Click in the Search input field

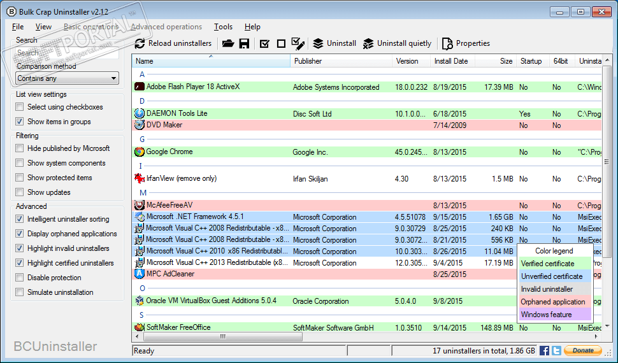[67, 53]
